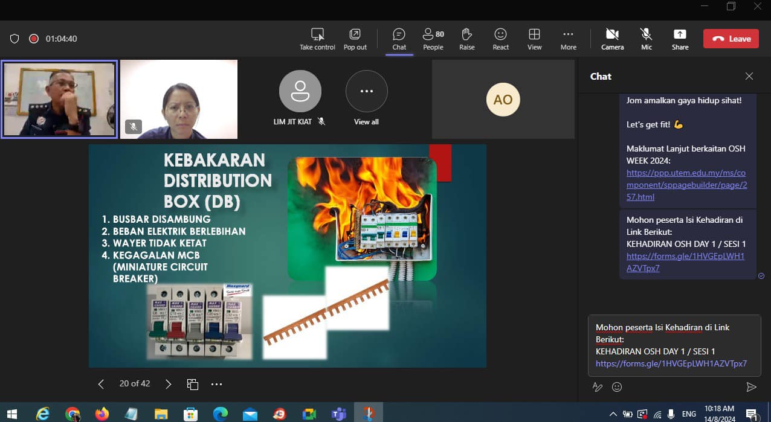The image size is (771, 422).
Task: Open Microsoft Teams from the taskbar
Action: click(x=338, y=414)
